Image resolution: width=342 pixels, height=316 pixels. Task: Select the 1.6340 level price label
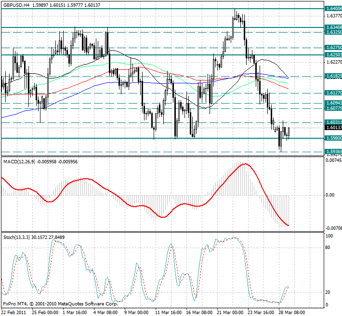333,27
